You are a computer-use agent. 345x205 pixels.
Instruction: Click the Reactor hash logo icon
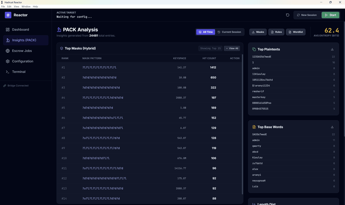8,15
